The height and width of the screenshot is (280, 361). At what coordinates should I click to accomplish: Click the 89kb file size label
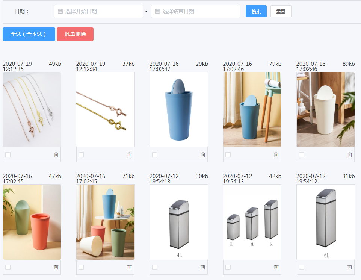tap(349, 64)
